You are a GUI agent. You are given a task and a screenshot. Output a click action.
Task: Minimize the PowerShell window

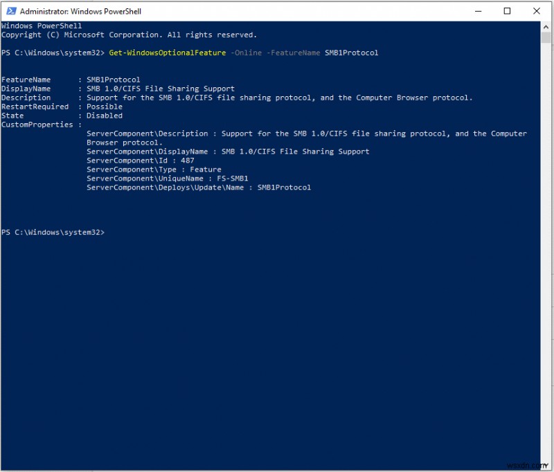click(x=478, y=11)
